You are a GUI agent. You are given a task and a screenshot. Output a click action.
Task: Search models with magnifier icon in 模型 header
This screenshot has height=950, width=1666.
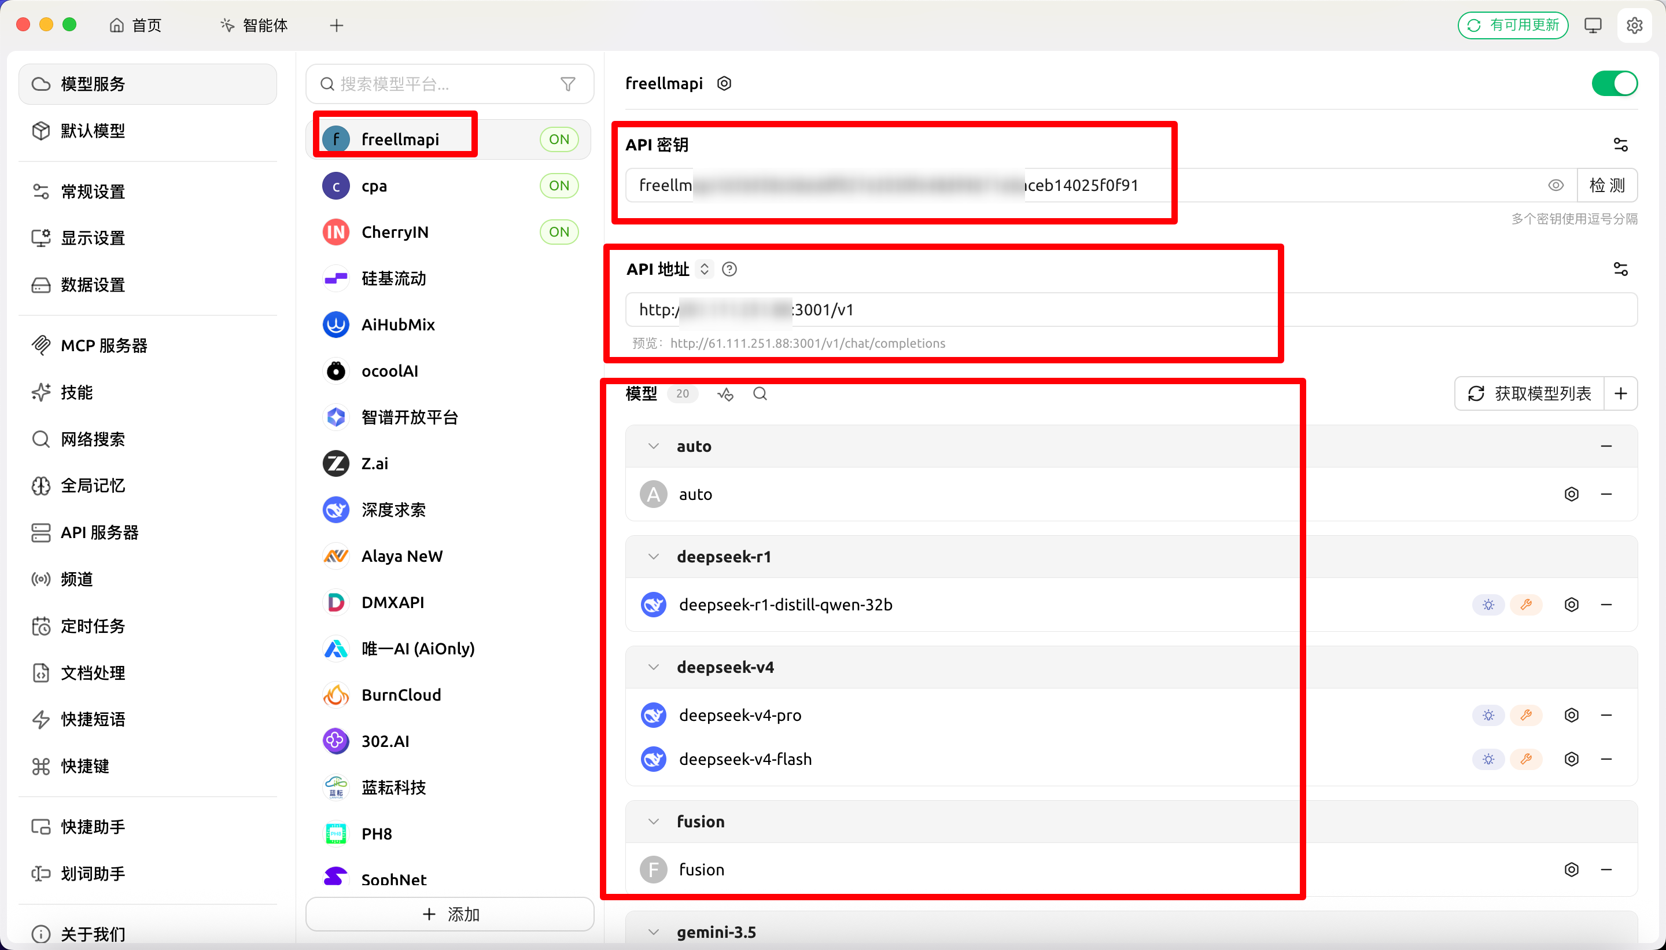point(760,393)
